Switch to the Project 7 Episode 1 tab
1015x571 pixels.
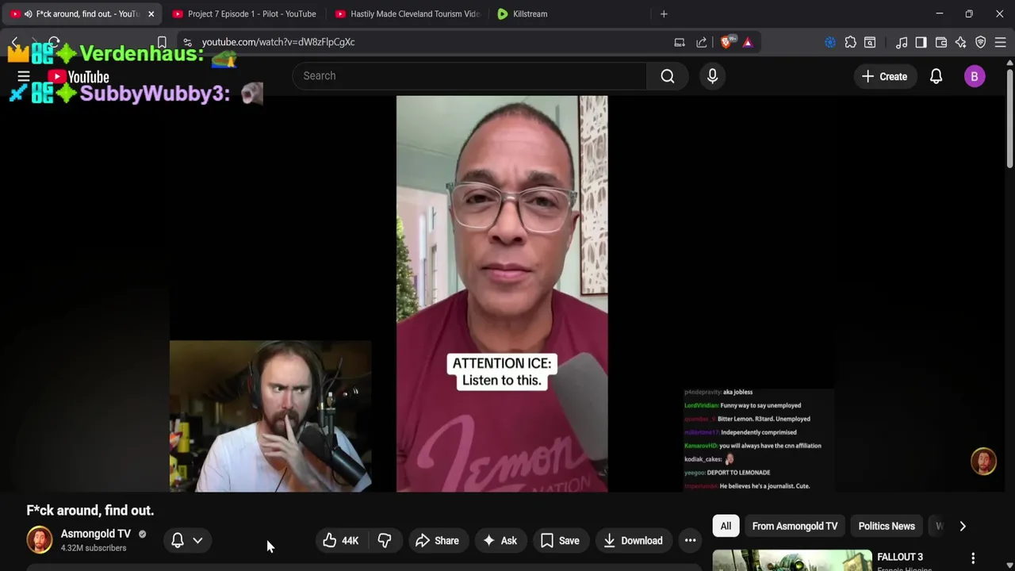pos(244,13)
